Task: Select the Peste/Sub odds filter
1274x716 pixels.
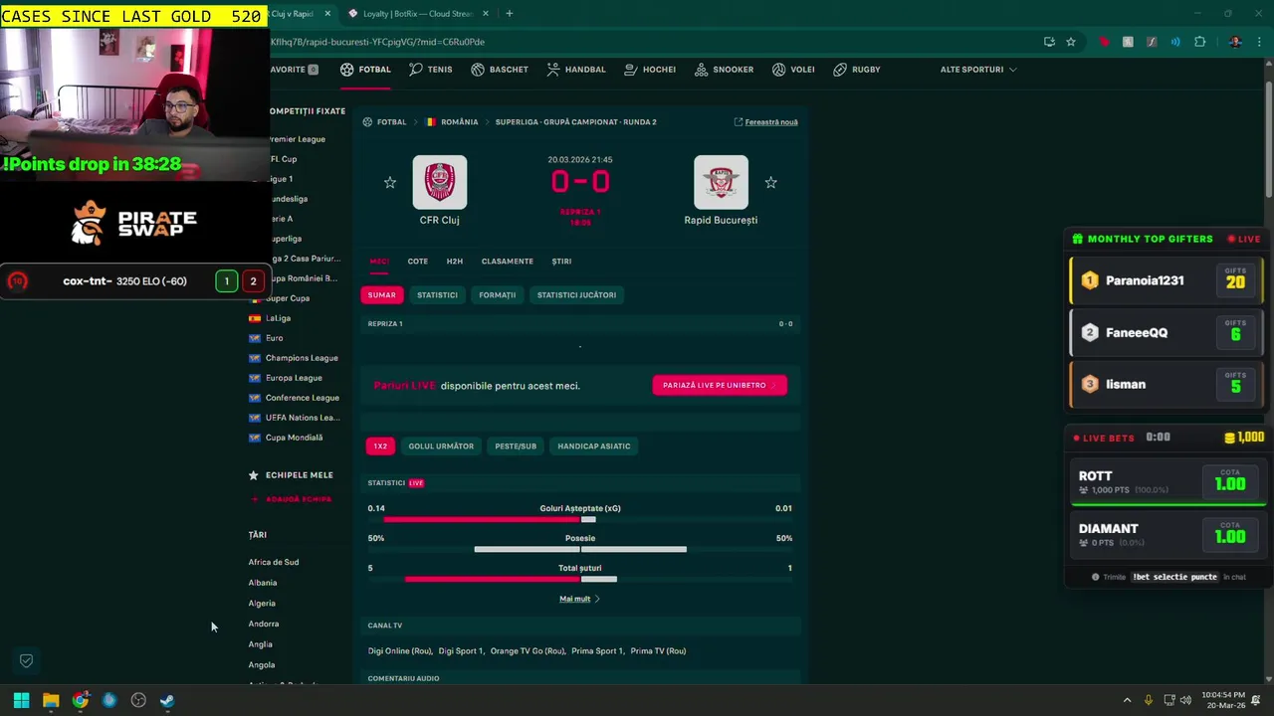Action: 516,447
